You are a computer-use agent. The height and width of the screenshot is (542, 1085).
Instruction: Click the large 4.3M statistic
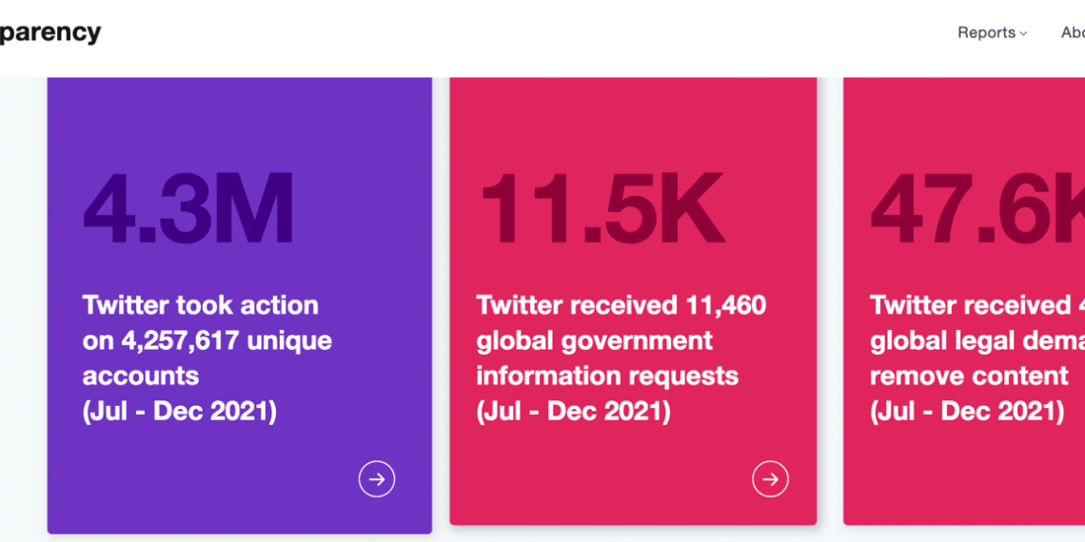click(x=188, y=208)
